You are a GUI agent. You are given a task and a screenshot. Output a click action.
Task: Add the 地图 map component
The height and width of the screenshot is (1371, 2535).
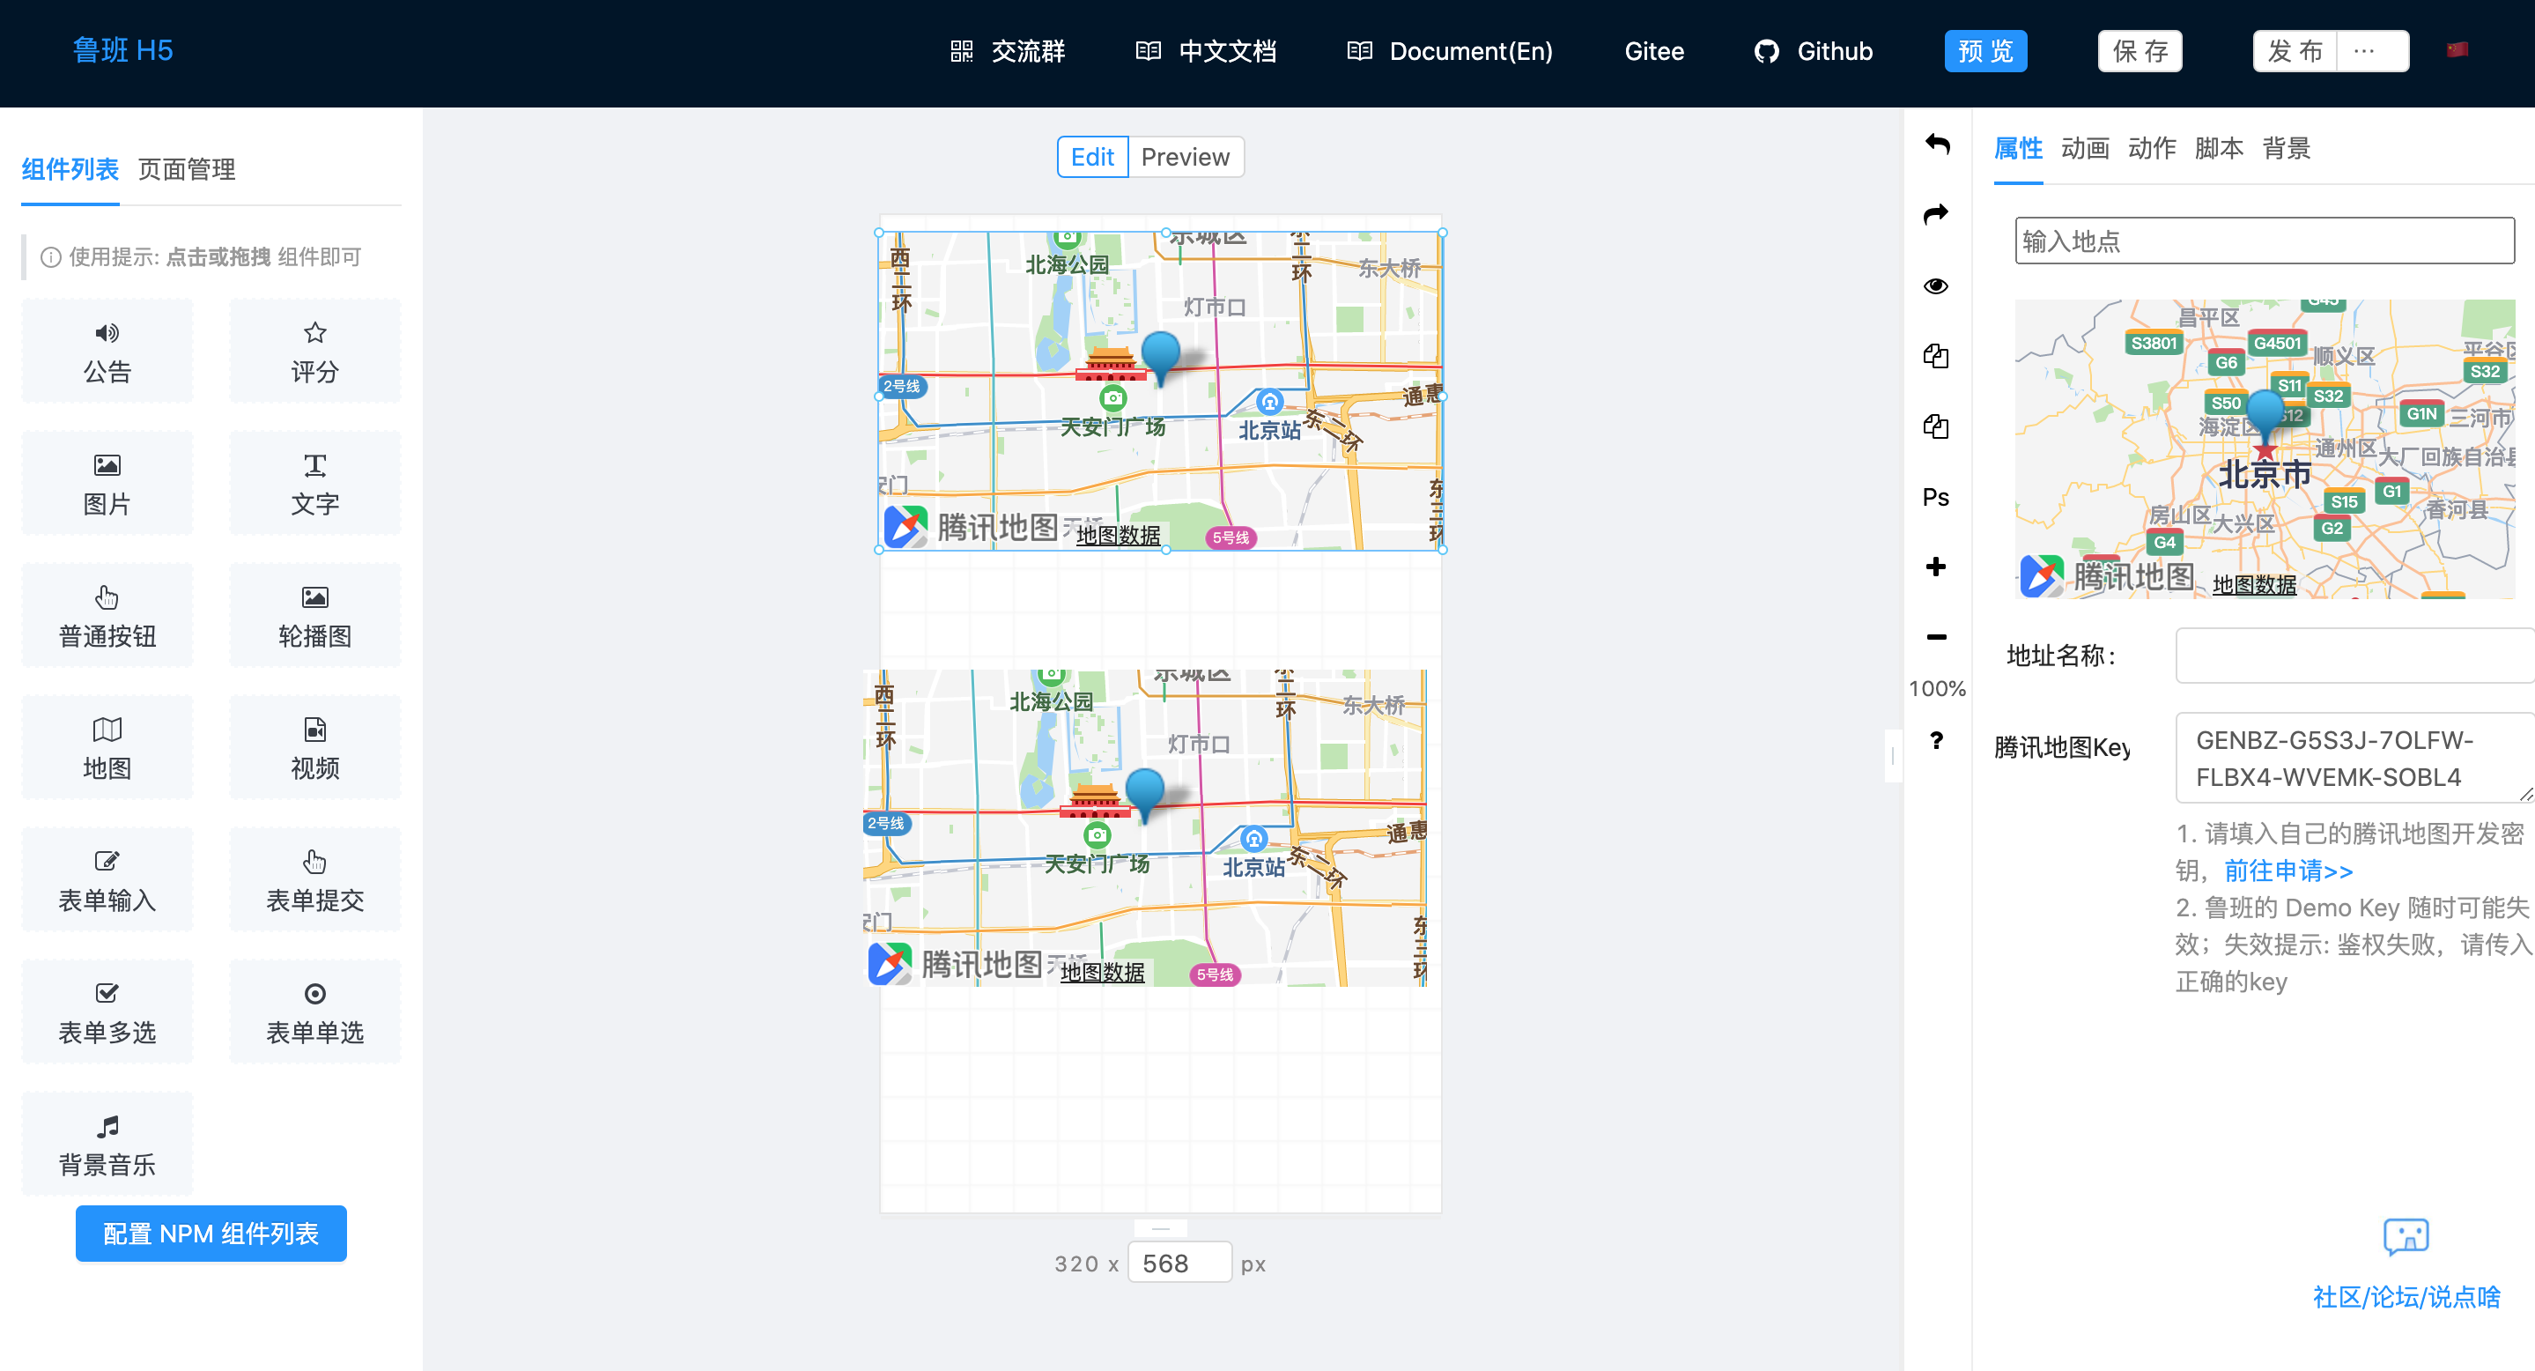(107, 747)
